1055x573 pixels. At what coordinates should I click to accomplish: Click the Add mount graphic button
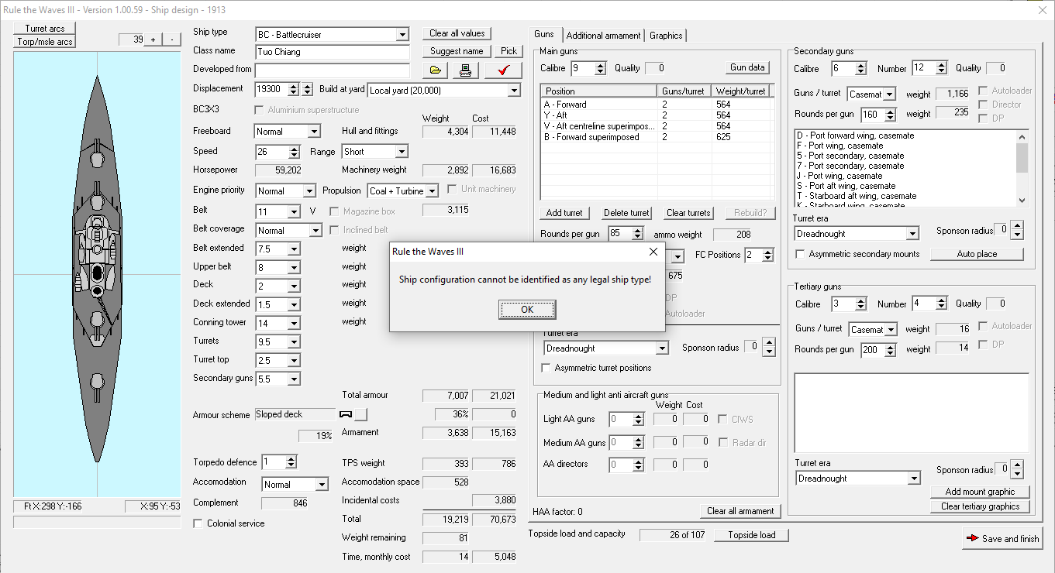(x=980, y=492)
